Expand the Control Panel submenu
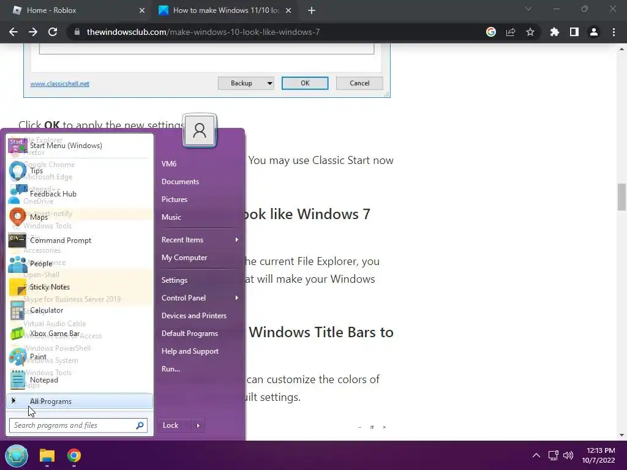 pos(200,298)
